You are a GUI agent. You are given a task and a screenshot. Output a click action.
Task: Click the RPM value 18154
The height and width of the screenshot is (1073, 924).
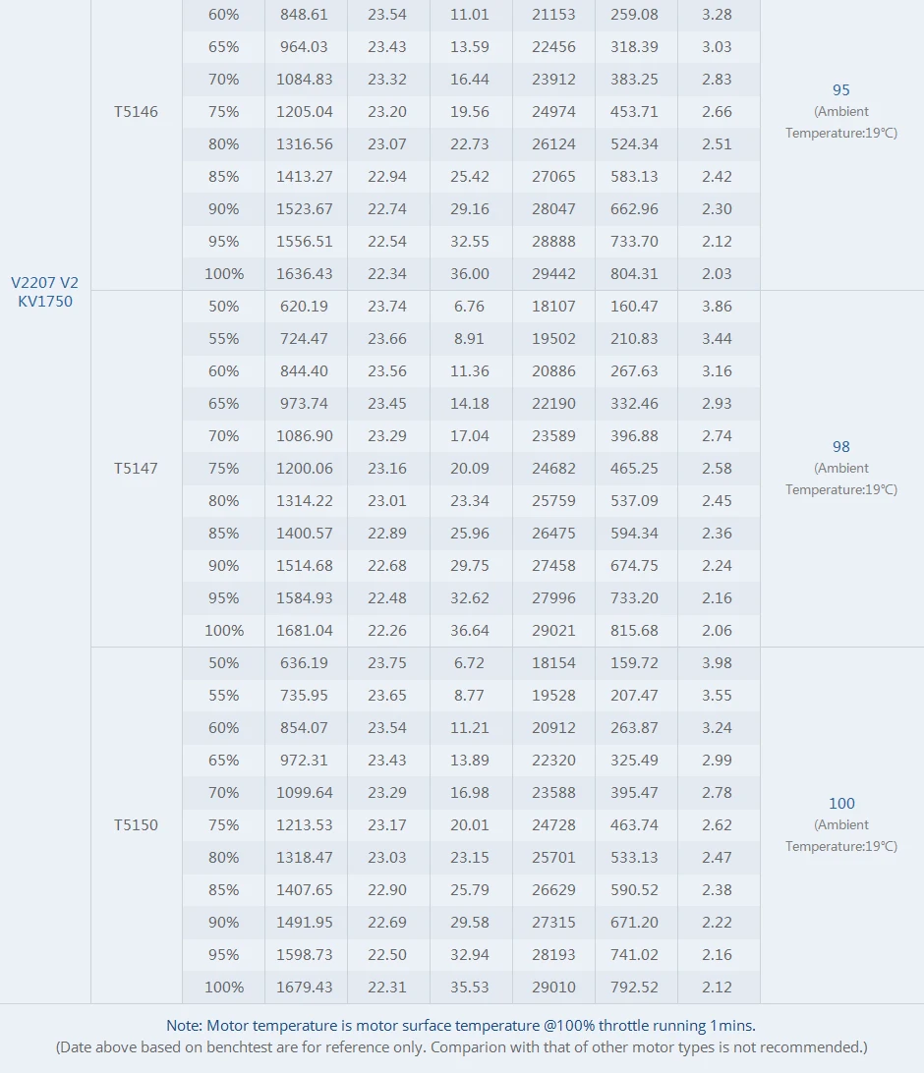(x=553, y=662)
